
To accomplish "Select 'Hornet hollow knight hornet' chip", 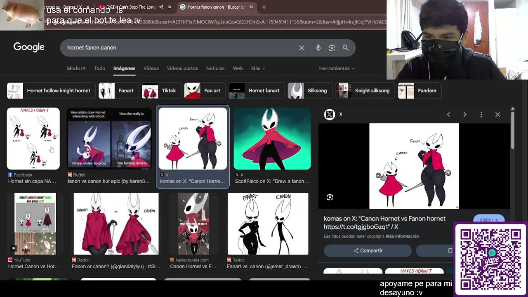I will coord(51,91).
